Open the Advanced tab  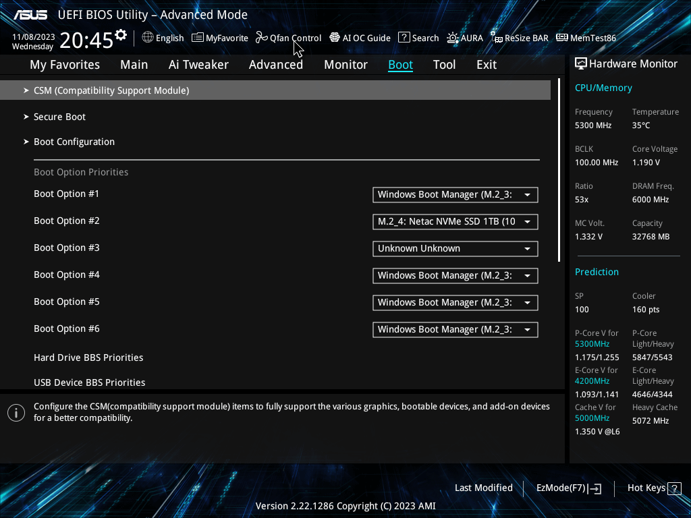276,65
